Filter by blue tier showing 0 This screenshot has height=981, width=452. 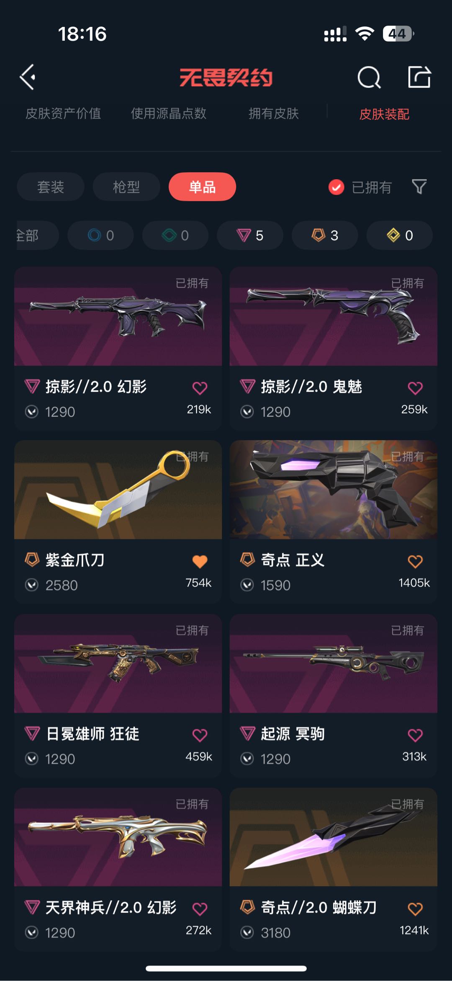[100, 235]
